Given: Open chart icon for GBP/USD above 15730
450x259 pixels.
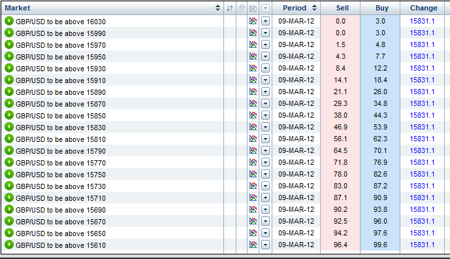Looking at the screenshot, I should (253, 186).
